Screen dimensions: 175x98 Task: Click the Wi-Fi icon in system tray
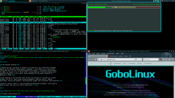point(156,1)
